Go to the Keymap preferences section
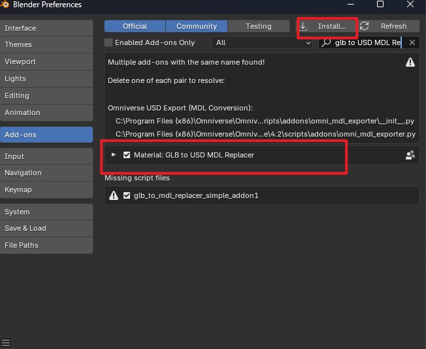This screenshot has height=349, width=426. click(x=46, y=190)
